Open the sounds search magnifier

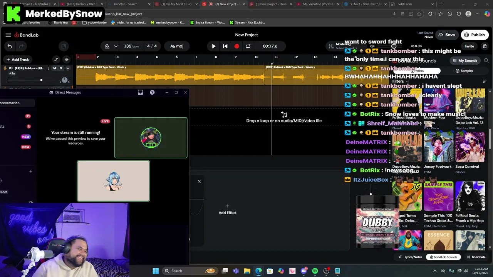(486, 61)
